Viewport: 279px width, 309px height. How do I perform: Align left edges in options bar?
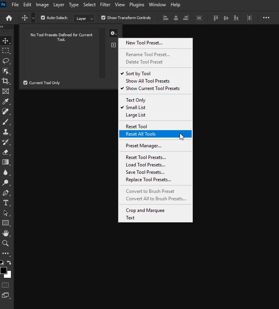click(x=166, y=18)
